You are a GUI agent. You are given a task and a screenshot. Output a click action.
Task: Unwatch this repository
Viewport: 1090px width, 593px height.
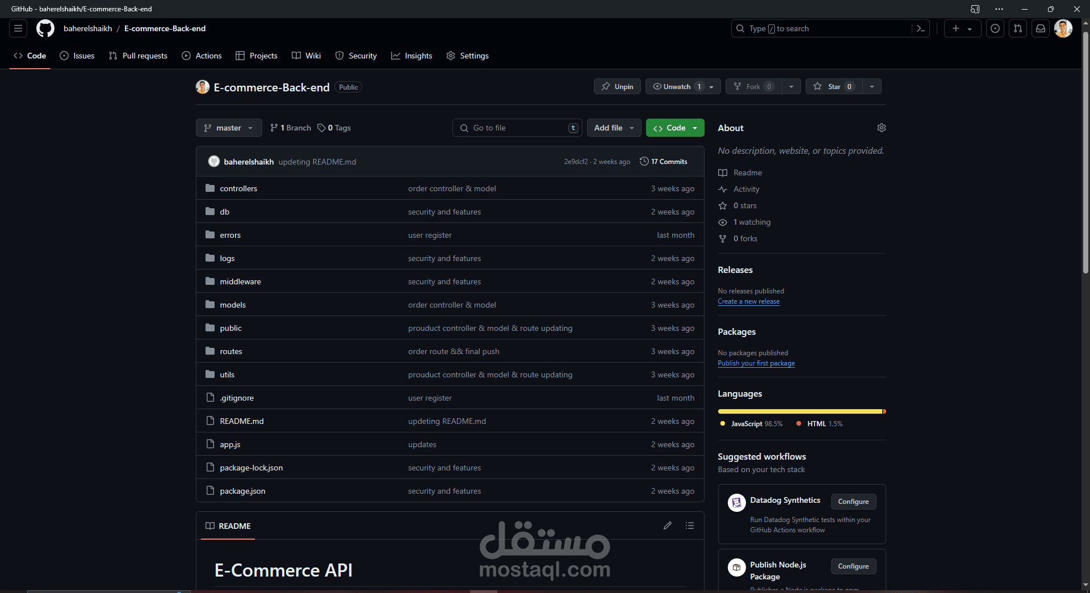click(684, 86)
